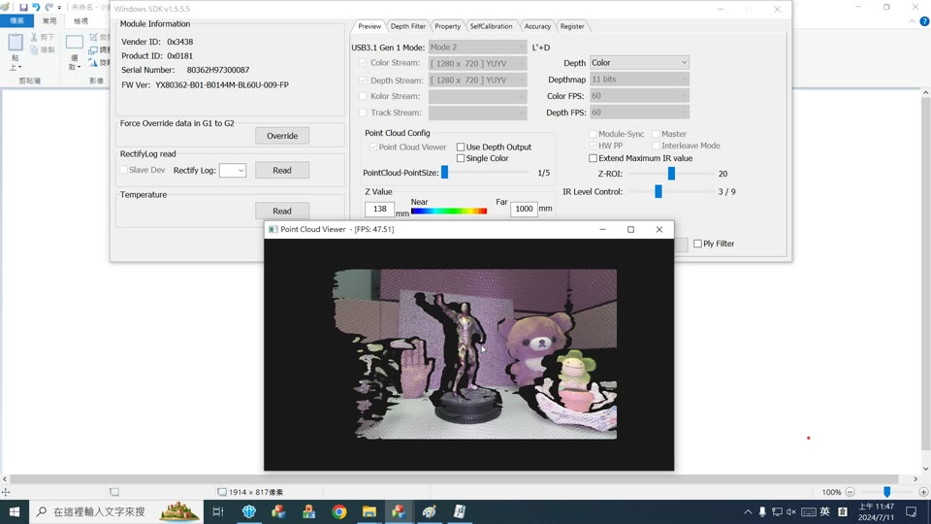Open the Depthmap bits dropdown
The width and height of the screenshot is (931, 524).
(x=639, y=79)
